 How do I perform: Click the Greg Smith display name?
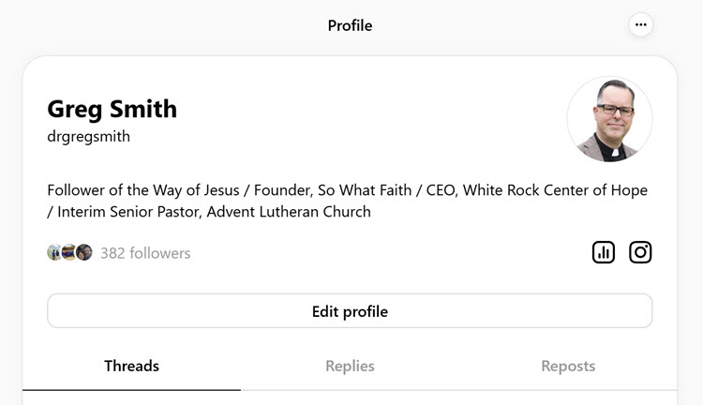click(112, 109)
